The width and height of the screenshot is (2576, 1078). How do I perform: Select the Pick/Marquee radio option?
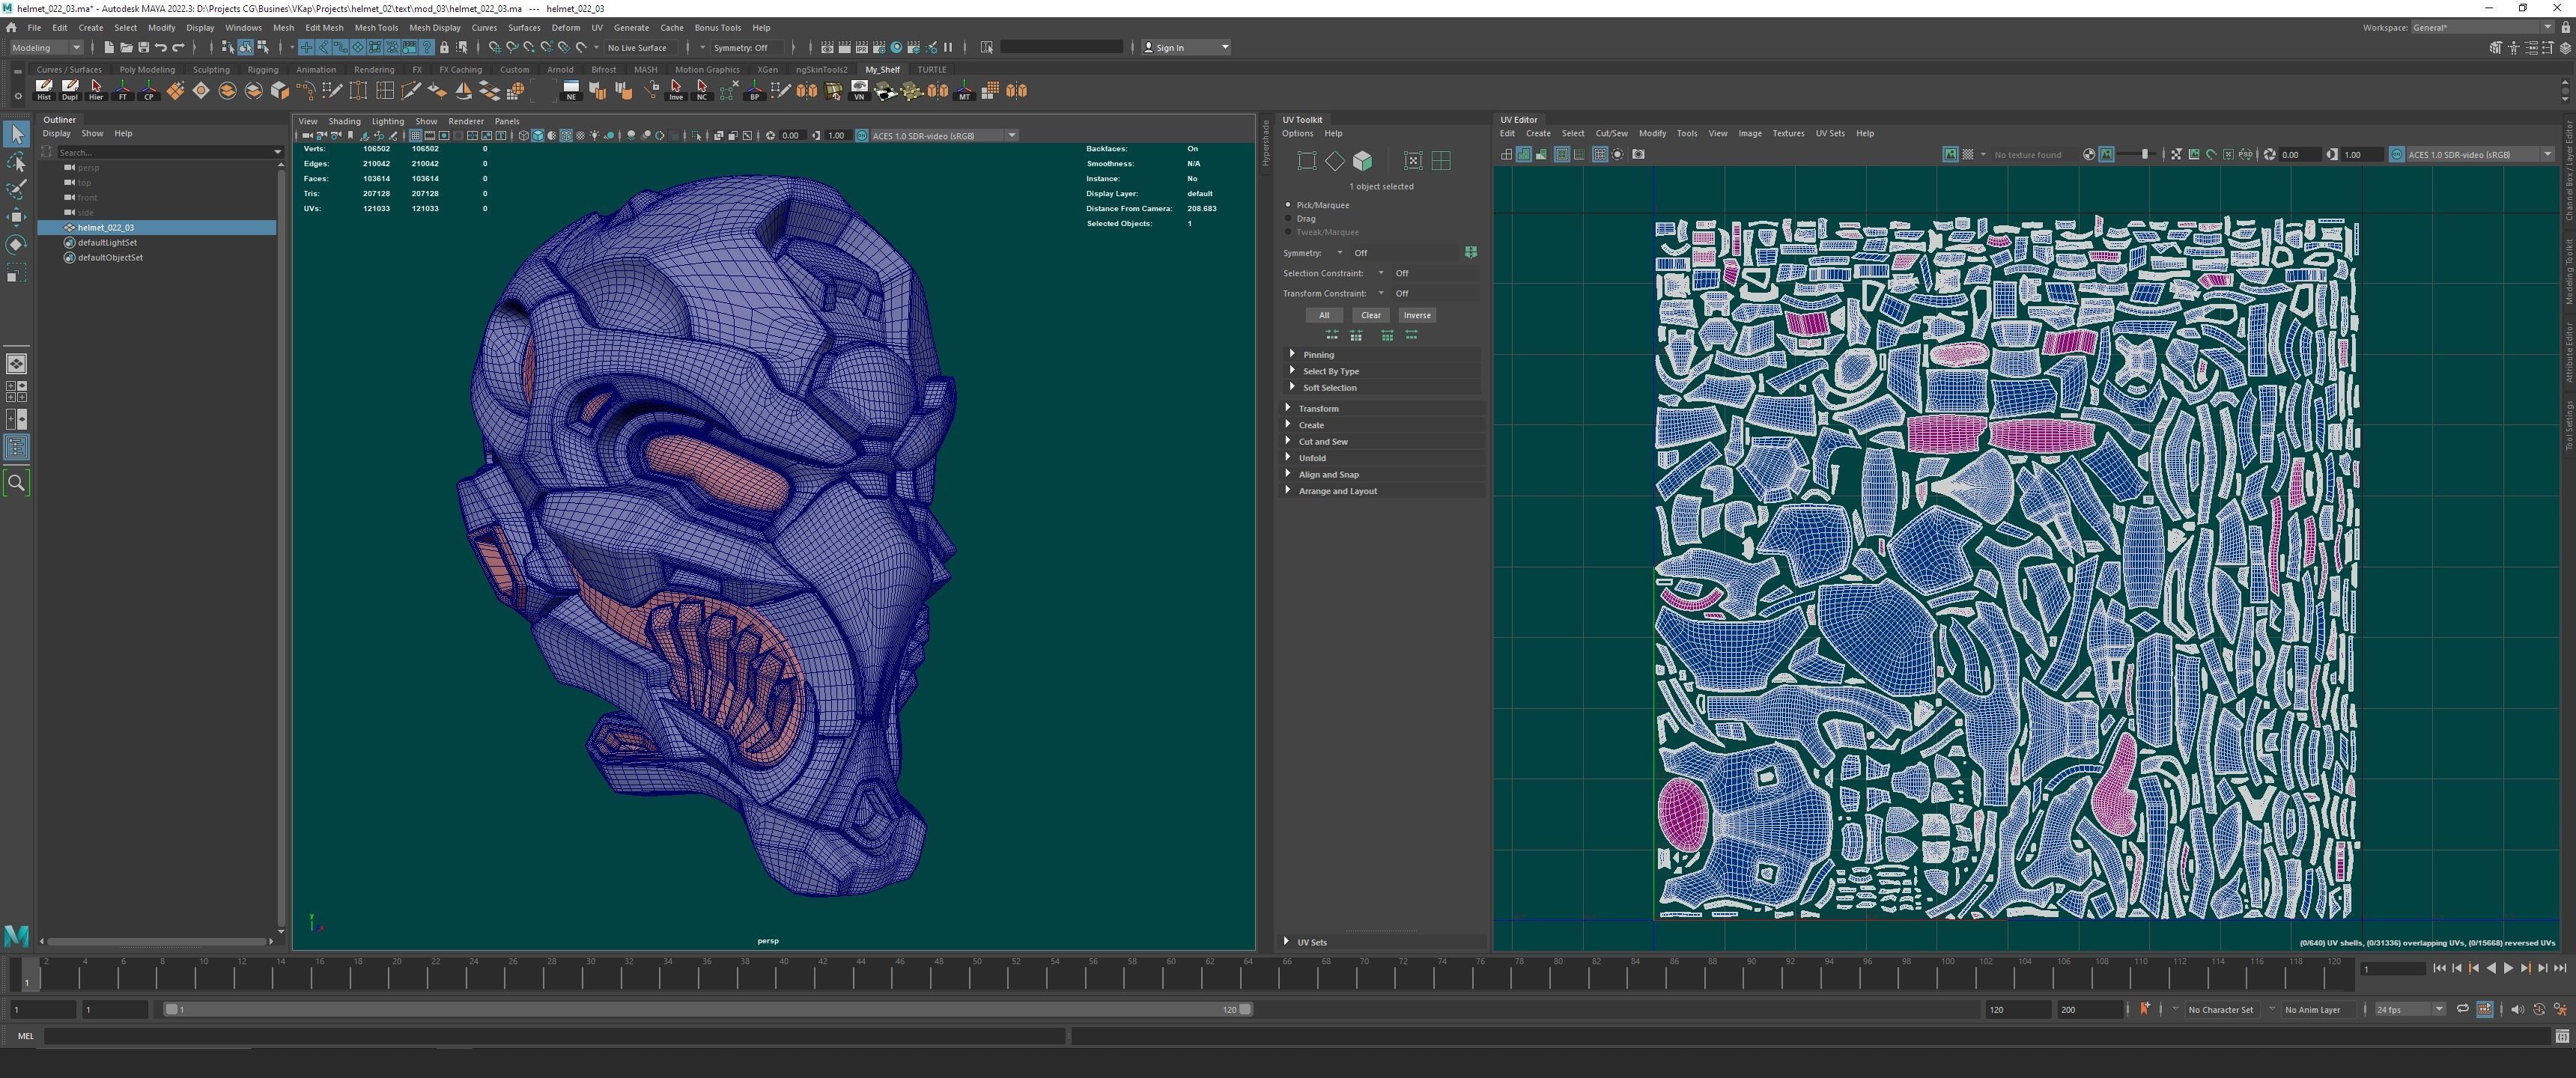pyautogui.click(x=1289, y=205)
